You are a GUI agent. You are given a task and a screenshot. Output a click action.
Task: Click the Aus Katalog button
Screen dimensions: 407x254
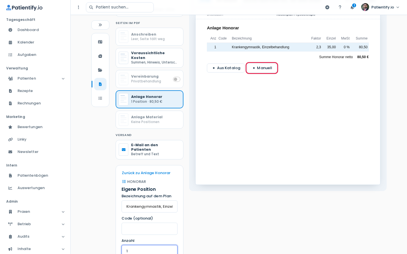point(226,68)
